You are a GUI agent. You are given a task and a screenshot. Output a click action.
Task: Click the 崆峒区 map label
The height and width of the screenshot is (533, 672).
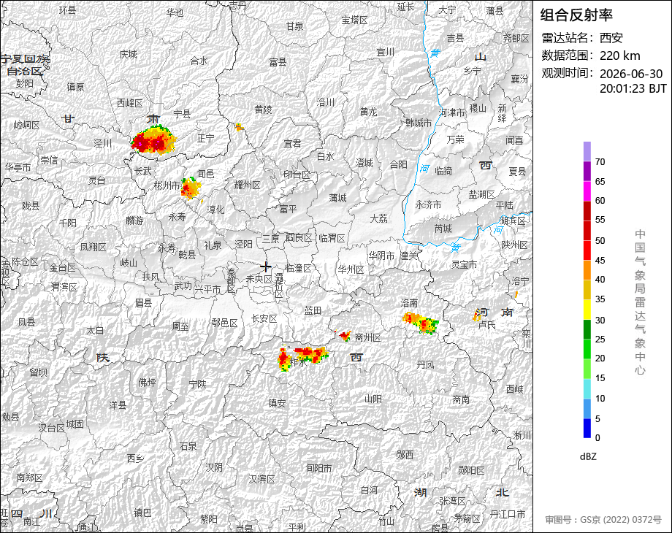coord(26,125)
